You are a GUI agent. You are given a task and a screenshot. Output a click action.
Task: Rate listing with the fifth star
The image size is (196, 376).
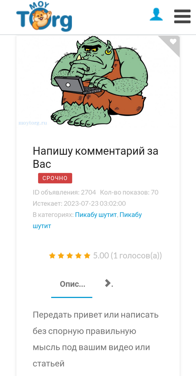point(87,256)
